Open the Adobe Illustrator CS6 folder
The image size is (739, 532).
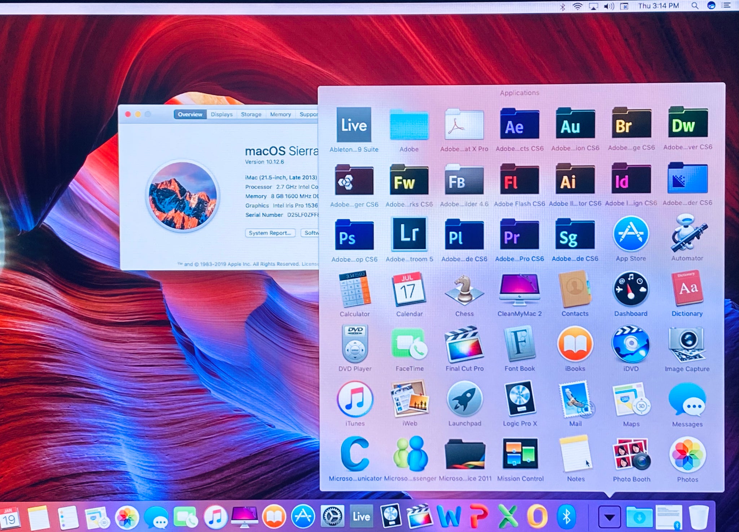point(575,179)
